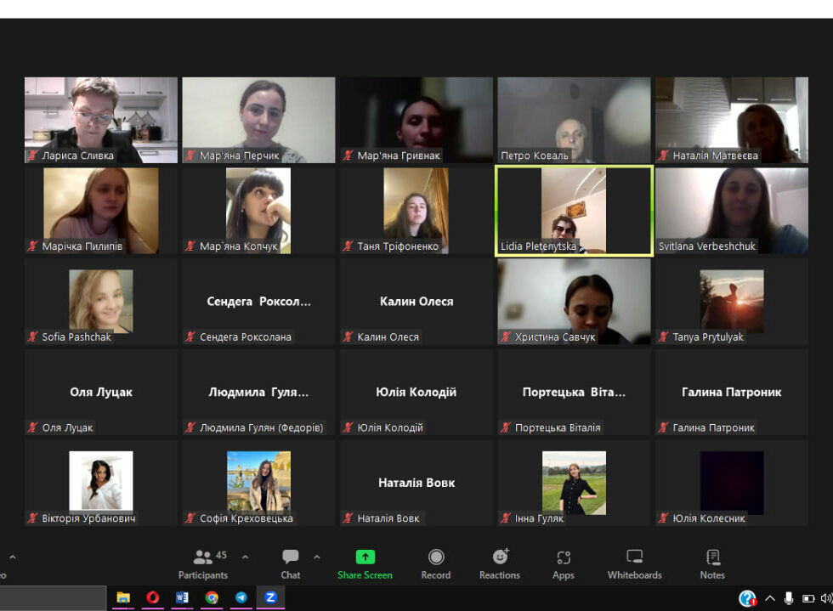Open Telegram from the taskbar
This screenshot has width=833, height=611.
241,597
